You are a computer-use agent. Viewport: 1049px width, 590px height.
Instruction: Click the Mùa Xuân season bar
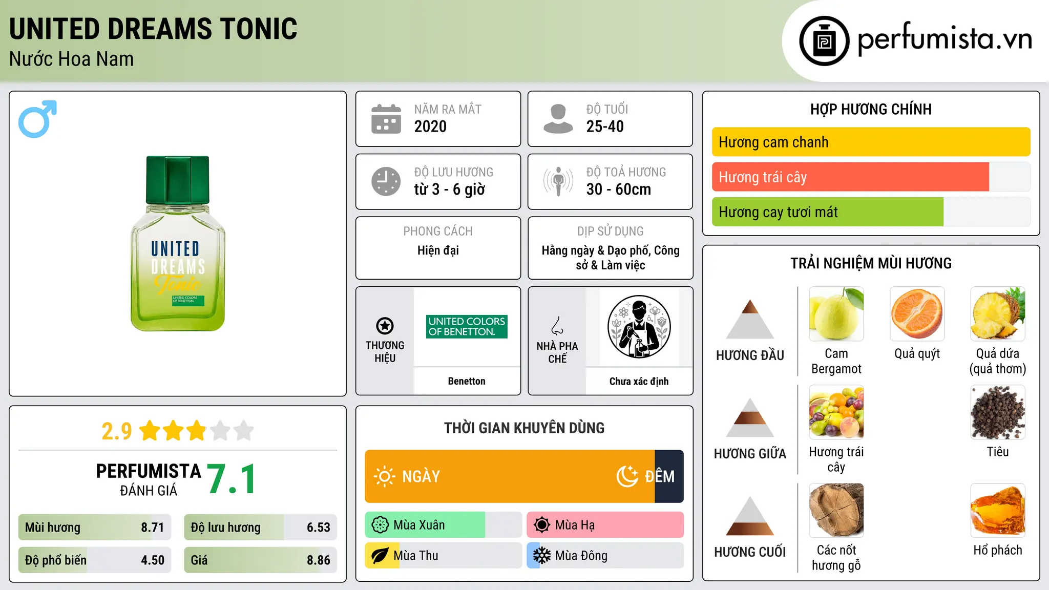point(444,525)
